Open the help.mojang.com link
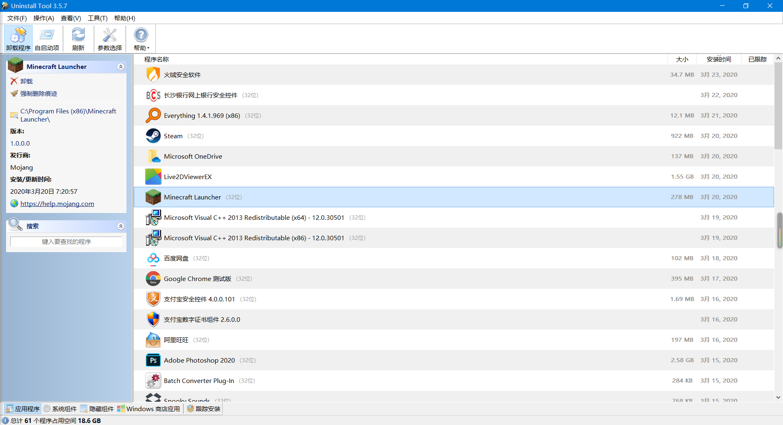 (x=57, y=204)
